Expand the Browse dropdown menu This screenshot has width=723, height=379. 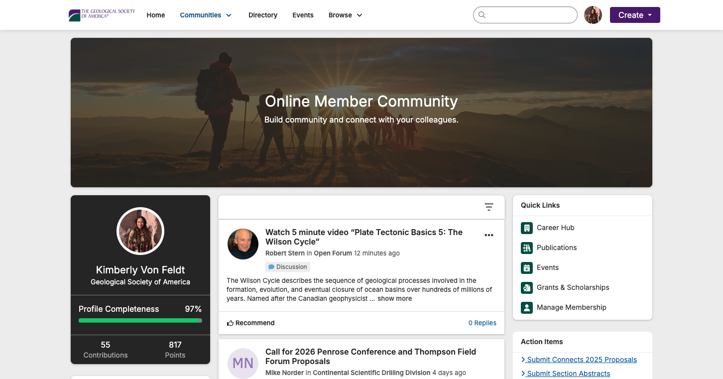click(x=346, y=15)
